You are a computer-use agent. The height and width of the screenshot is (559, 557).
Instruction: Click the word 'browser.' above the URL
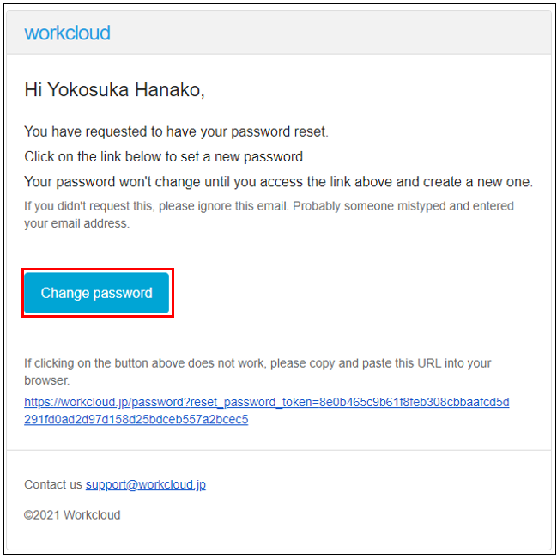tap(46, 380)
